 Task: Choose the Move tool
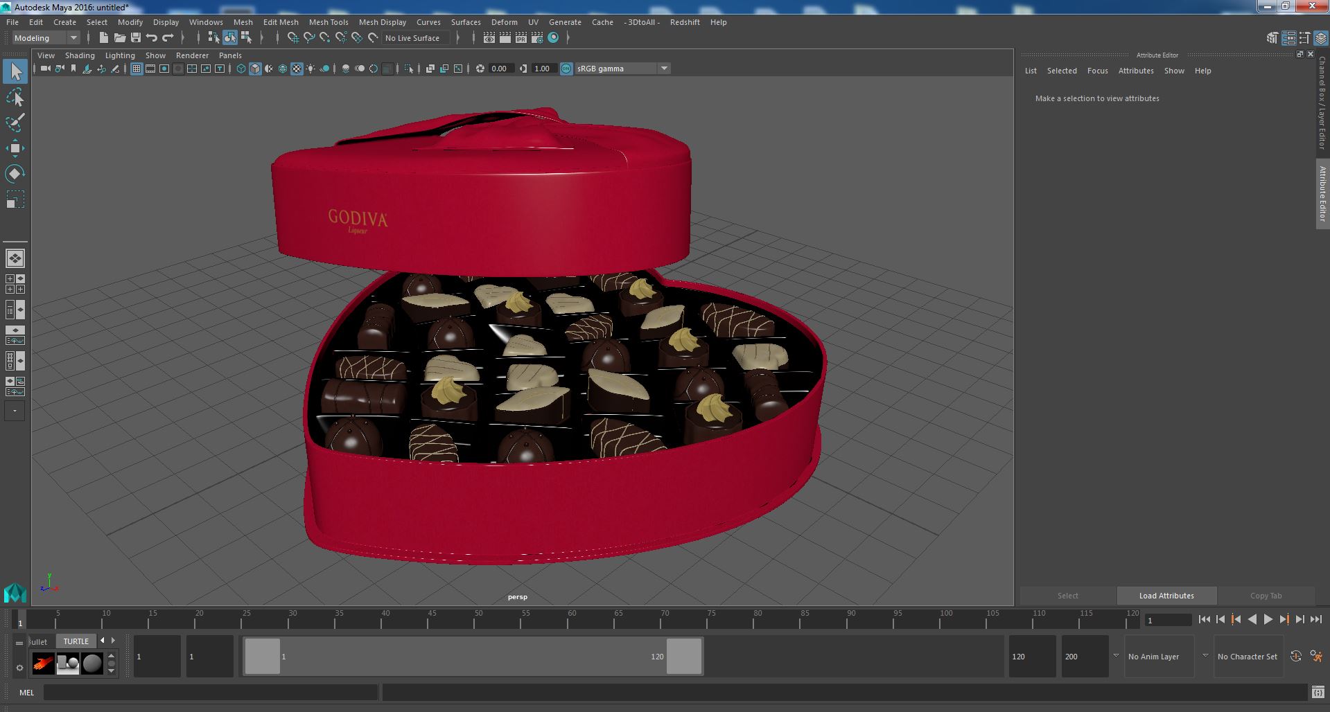[x=15, y=148]
